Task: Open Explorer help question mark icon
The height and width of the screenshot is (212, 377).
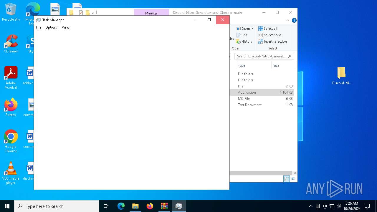Action: pyautogui.click(x=294, y=20)
